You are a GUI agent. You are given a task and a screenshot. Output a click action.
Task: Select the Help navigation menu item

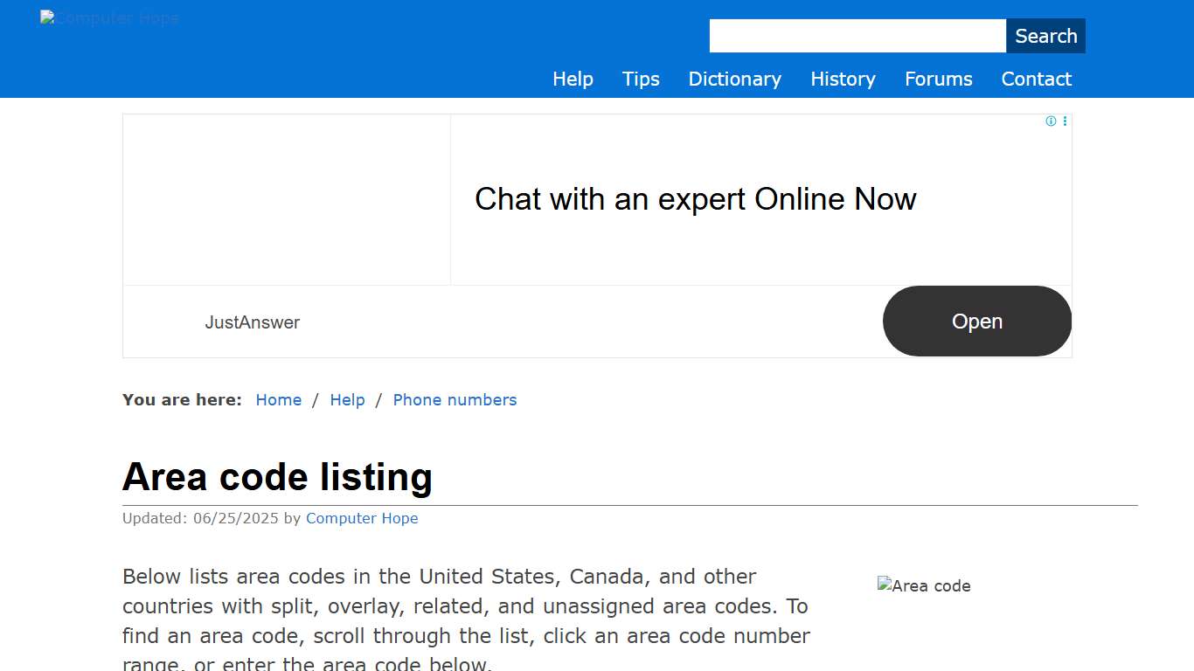click(x=573, y=79)
